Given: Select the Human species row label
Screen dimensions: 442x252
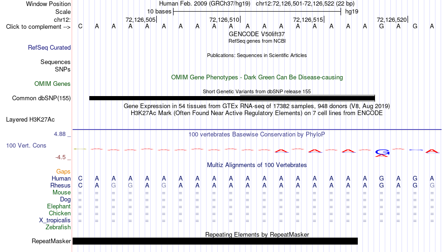Looking at the screenshot, I should (61, 178).
